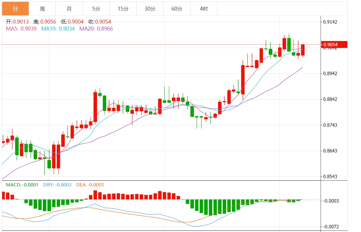Click the 低:0.9004 low price value
The height and width of the screenshot is (232, 361).
[72, 22]
